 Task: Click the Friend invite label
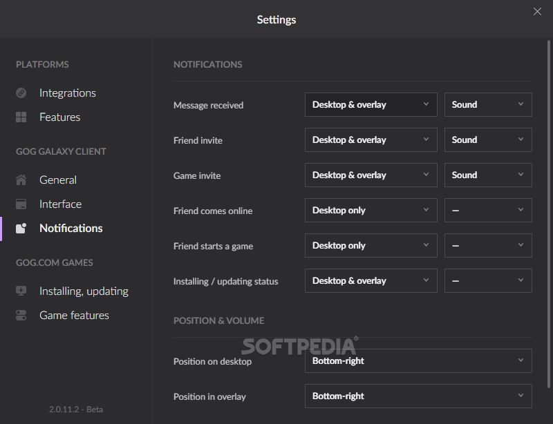click(x=198, y=140)
